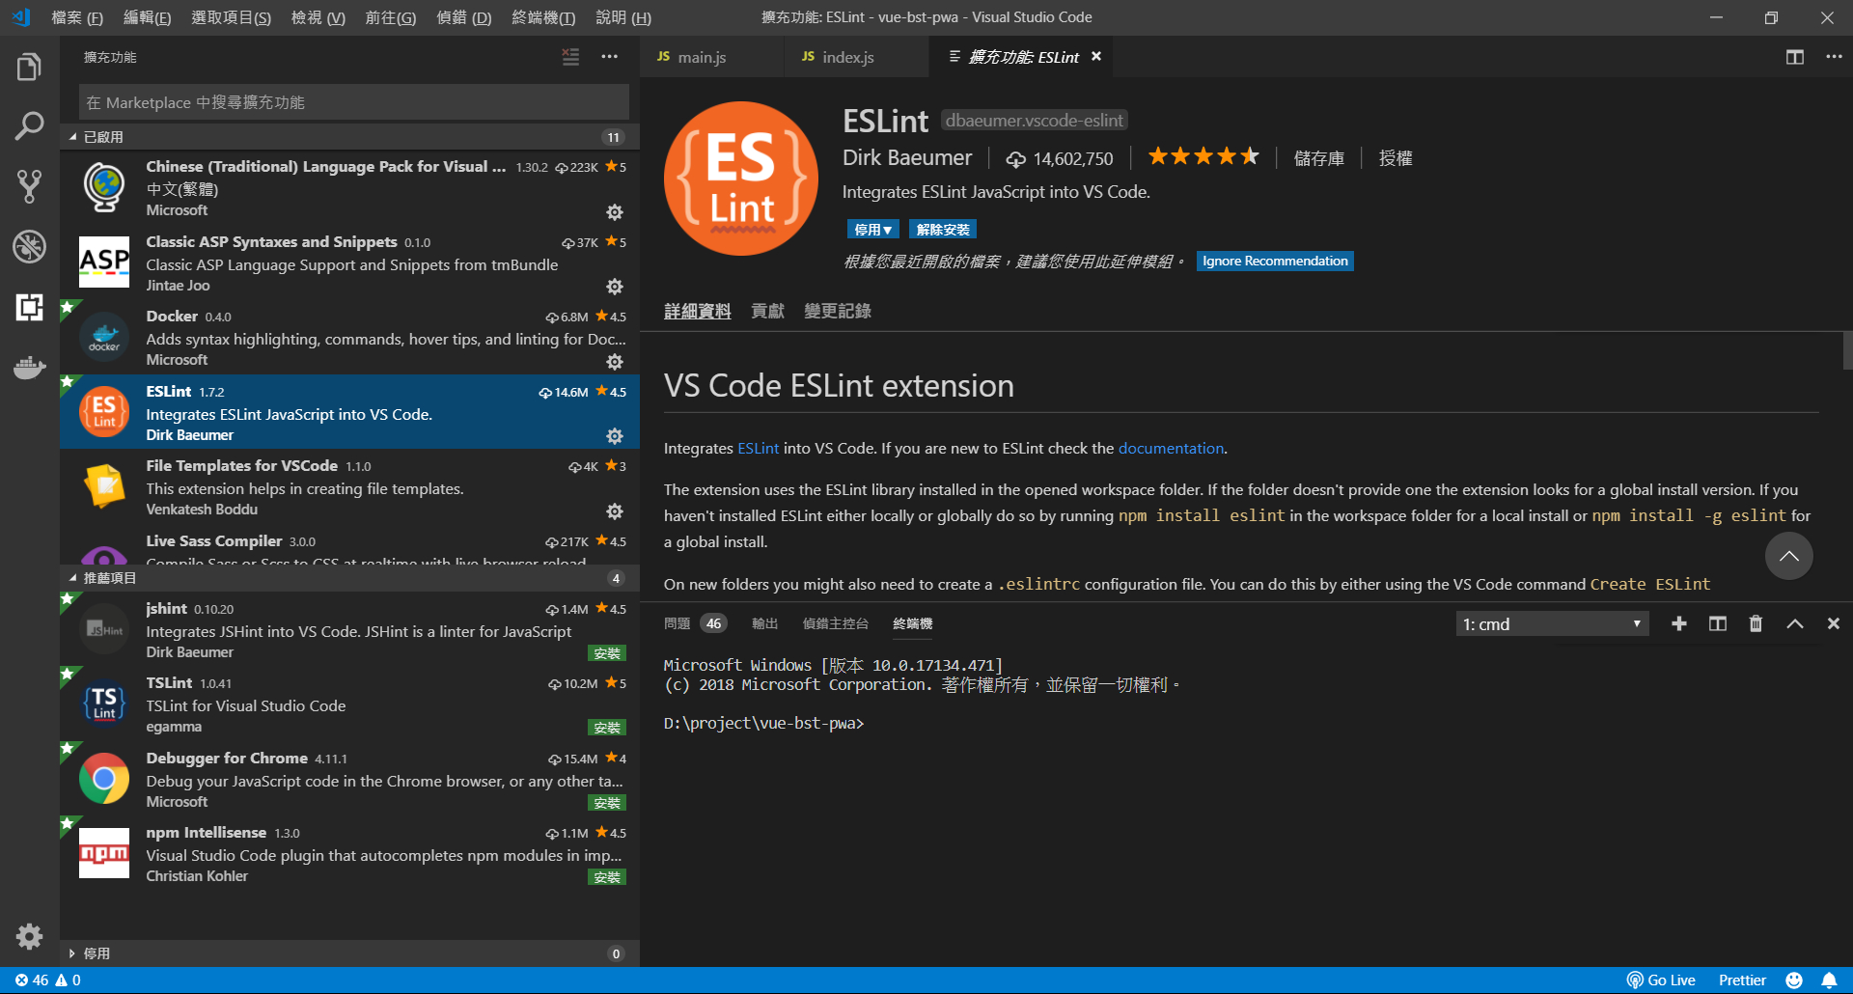Open the Explorer view in the activity bar
This screenshot has width=1853, height=994.
tap(29, 67)
